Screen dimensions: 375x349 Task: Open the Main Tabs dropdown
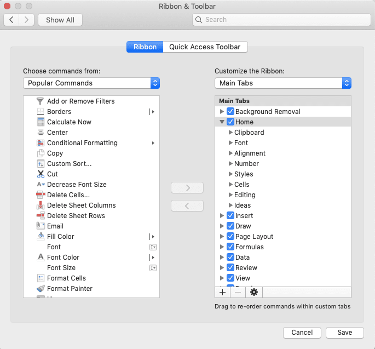pos(283,83)
